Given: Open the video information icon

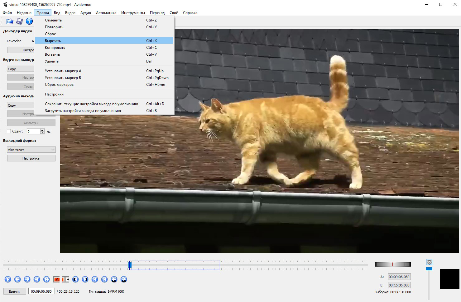Looking at the screenshot, I should pyautogui.click(x=29, y=21).
